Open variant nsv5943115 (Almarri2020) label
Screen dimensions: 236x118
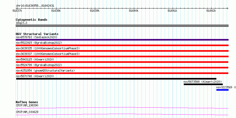click(x=35, y=59)
